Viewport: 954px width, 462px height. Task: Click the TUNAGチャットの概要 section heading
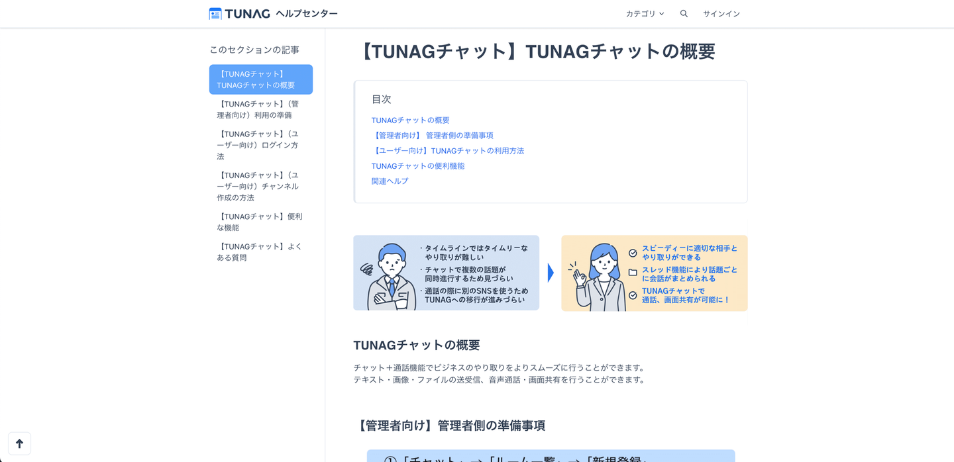(417, 345)
